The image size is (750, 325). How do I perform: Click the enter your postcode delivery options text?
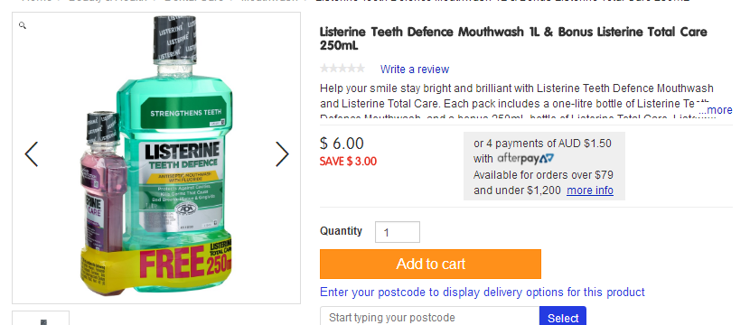(483, 292)
